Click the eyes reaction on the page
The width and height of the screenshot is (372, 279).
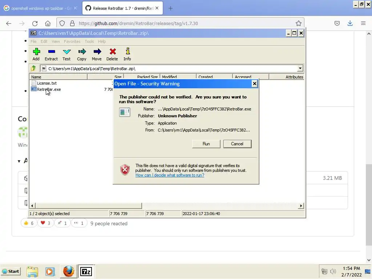click(79, 223)
